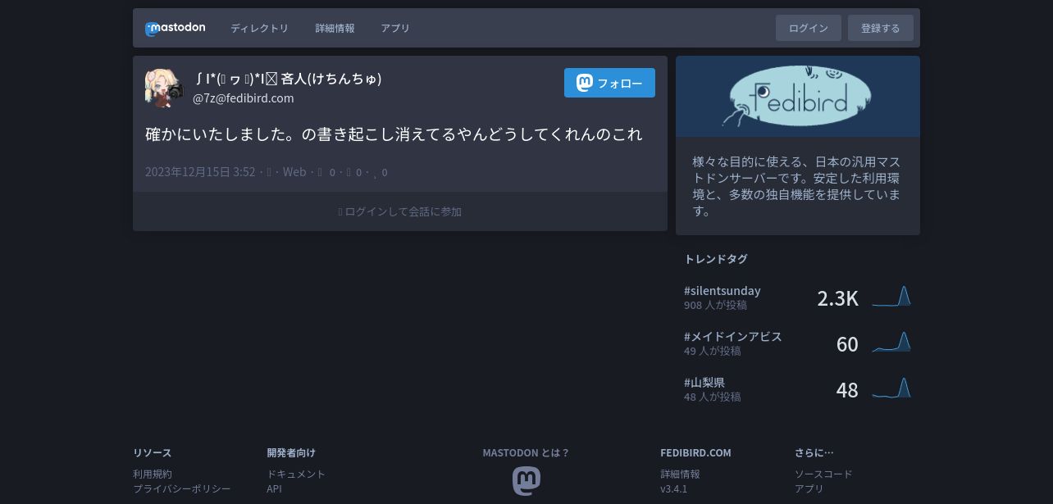Click the FEDIBIRD.COM footer heading
Screen dimensions: 1053x504
pyautogui.click(x=695, y=452)
